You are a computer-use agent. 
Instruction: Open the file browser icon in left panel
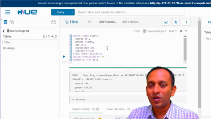click(53, 22)
